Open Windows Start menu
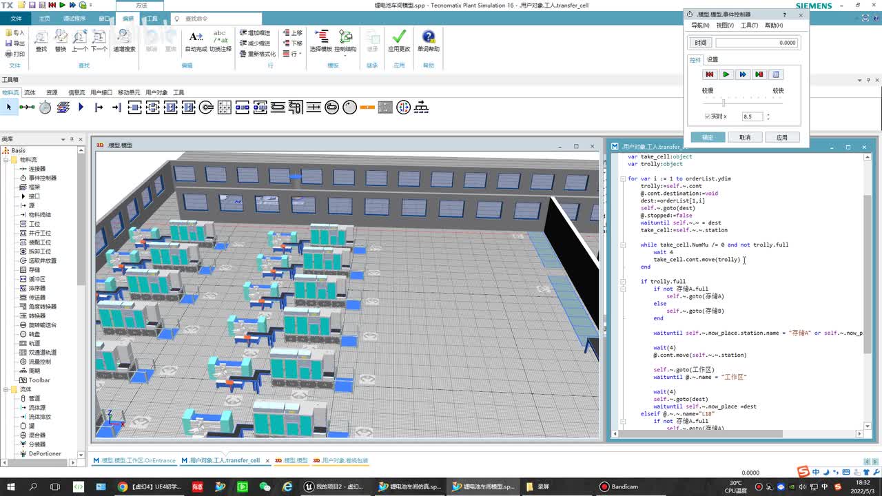 tap(11, 486)
